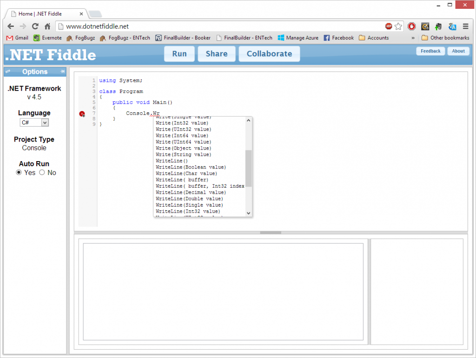
Task: Click the yellow-and-black extension icon next to stop sign
Action: click(x=425, y=26)
